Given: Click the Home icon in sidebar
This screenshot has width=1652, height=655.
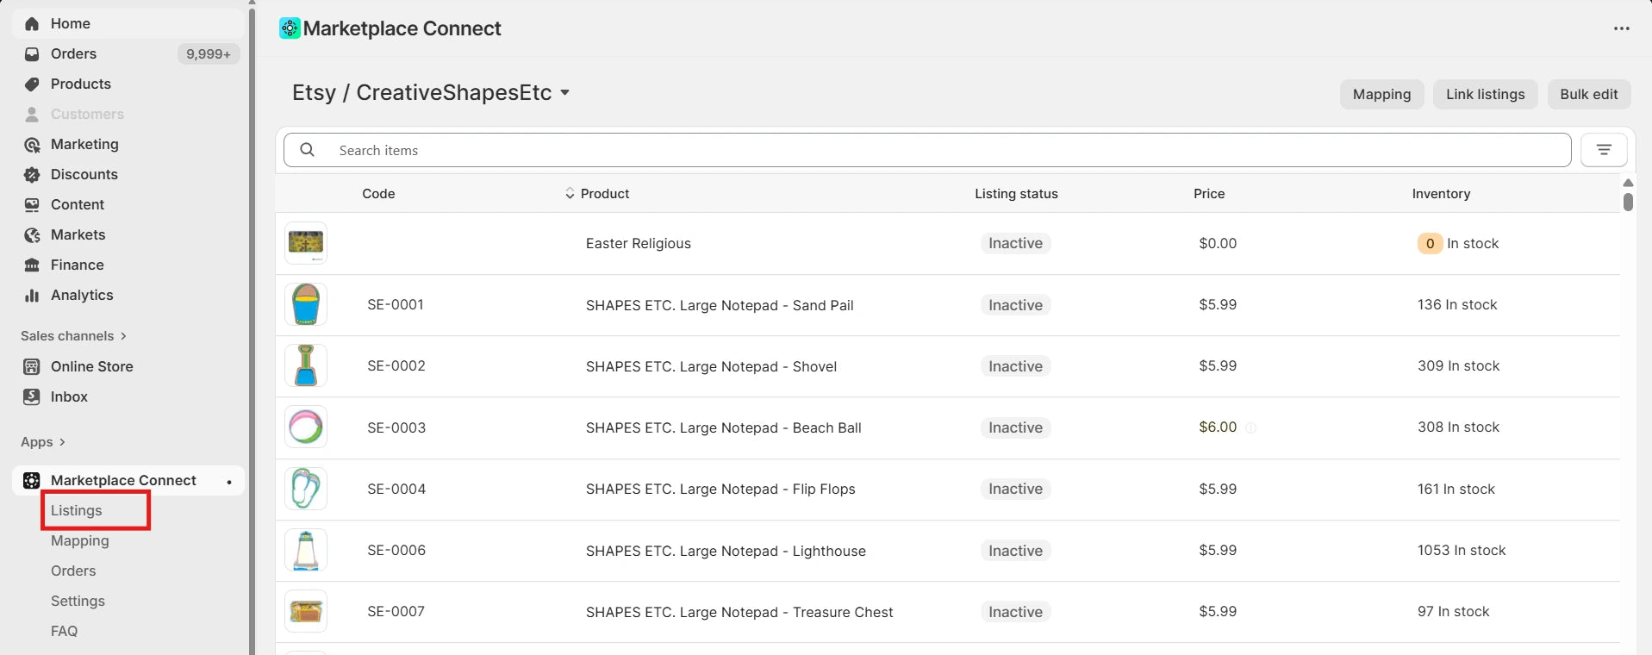Looking at the screenshot, I should [32, 24].
